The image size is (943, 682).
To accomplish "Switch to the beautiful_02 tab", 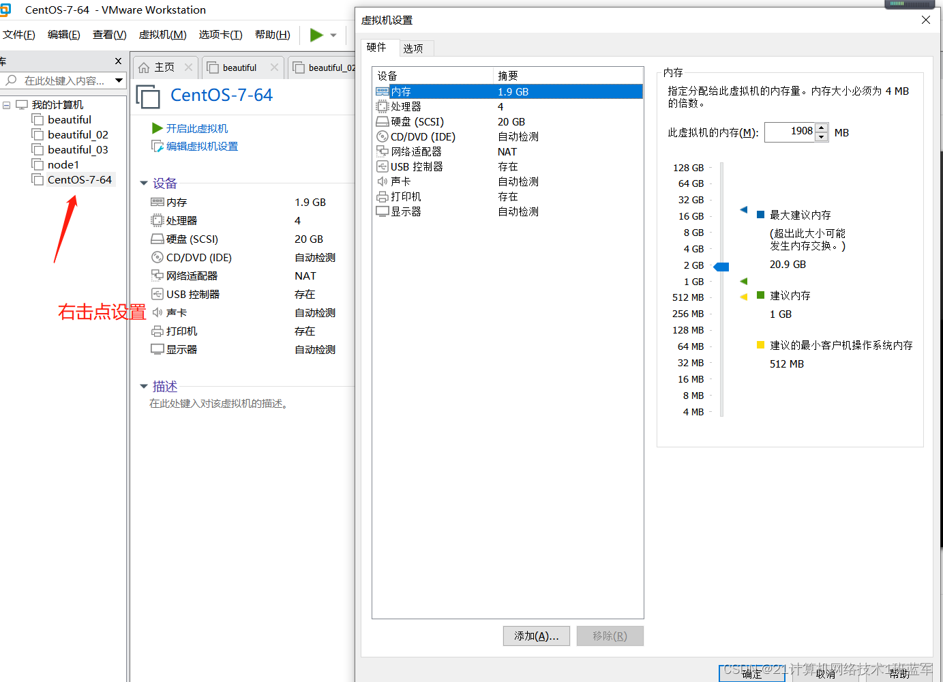I will (325, 68).
